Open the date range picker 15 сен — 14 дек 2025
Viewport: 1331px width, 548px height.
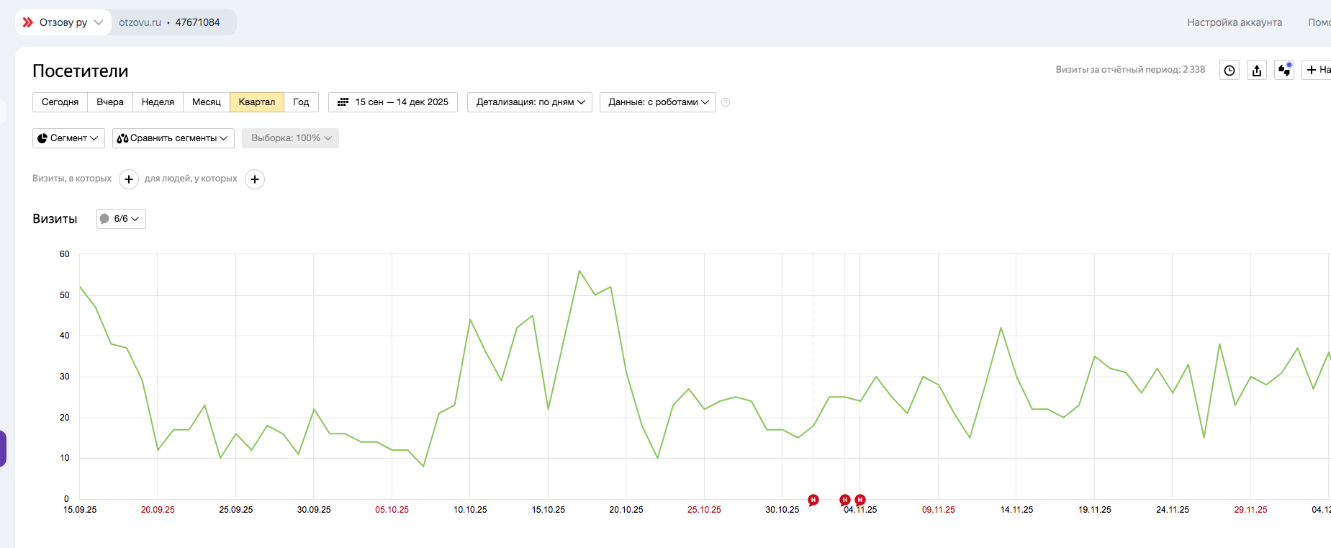click(393, 102)
